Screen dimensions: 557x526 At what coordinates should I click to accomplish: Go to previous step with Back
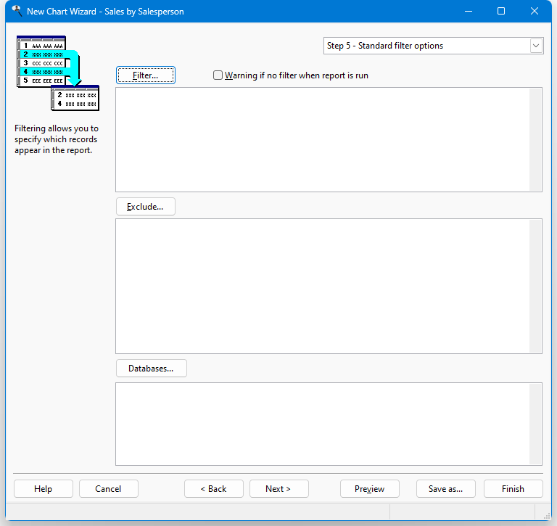click(213, 489)
